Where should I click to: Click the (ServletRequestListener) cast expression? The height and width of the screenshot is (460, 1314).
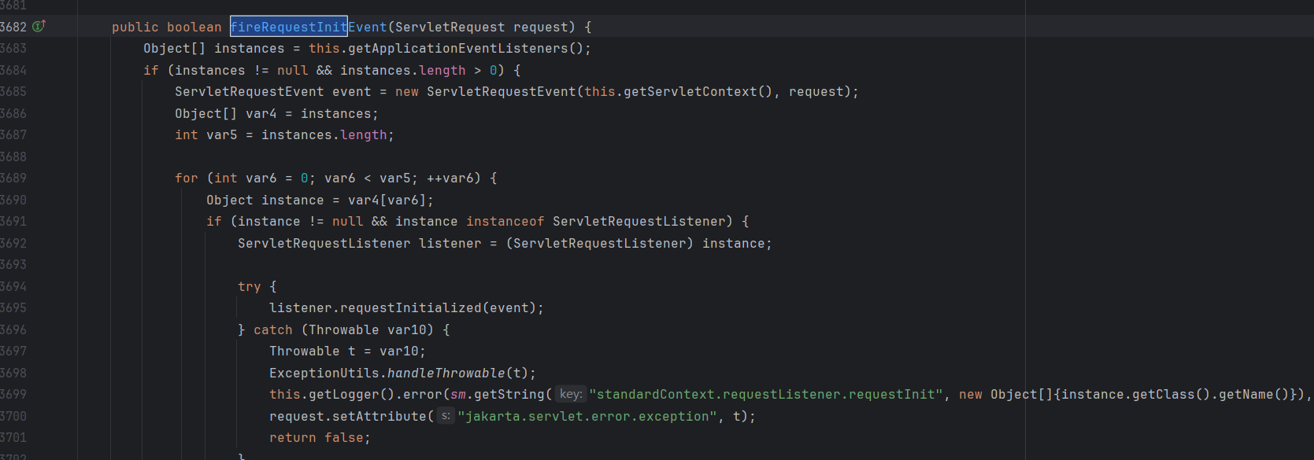click(599, 243)
